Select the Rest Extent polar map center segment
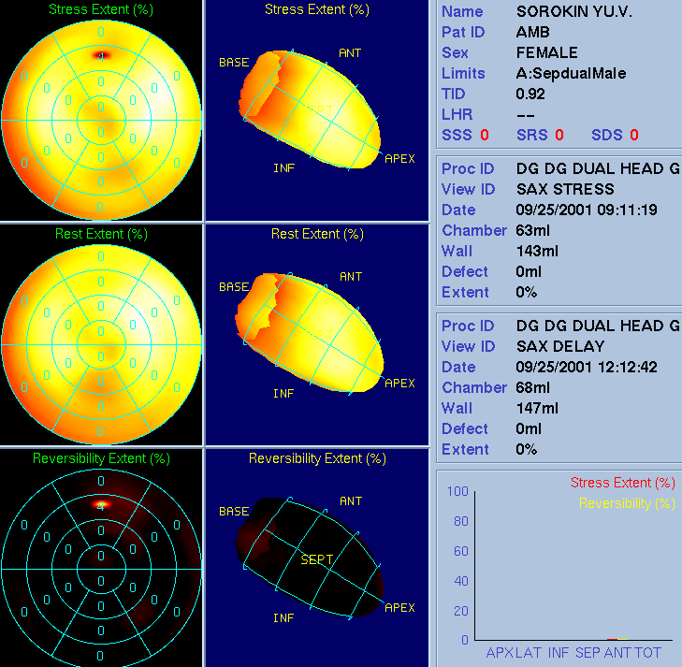The image size is (682, 667). pyautogui.click(x=101, y=344)
